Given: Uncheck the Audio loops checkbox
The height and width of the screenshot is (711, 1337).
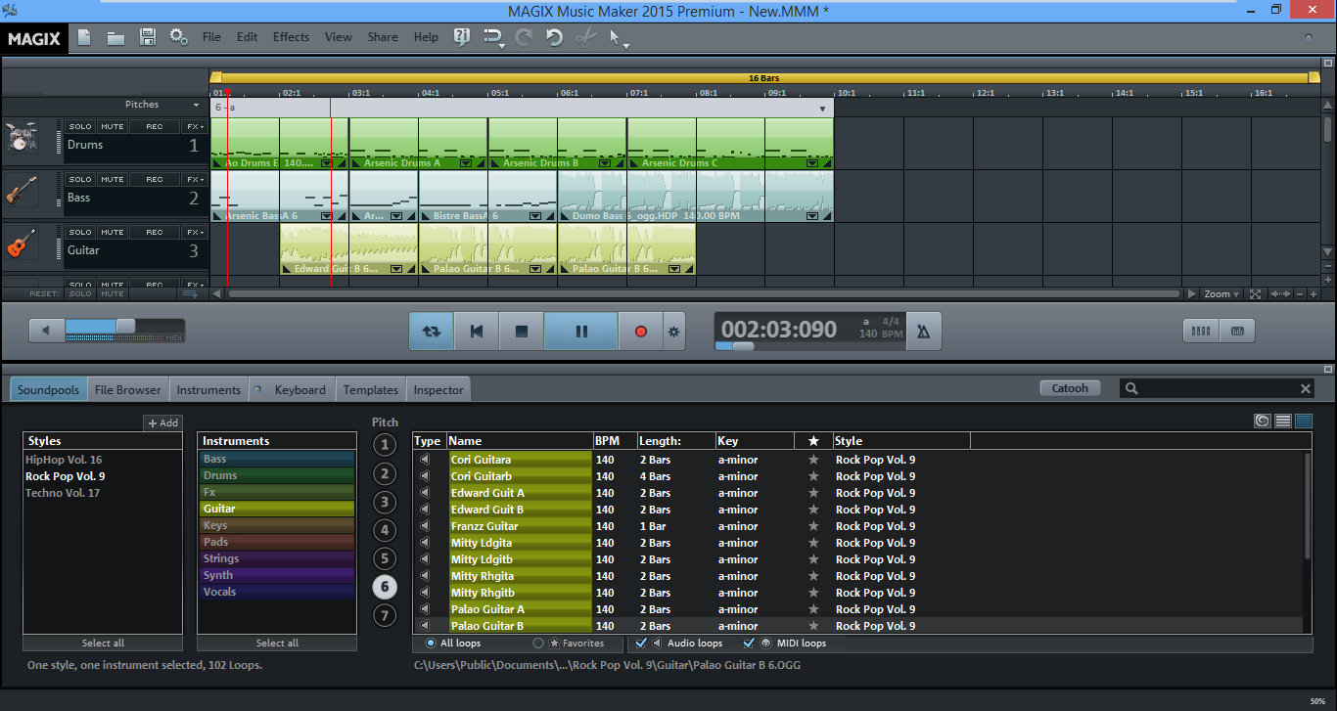Looking at the screenshot, I should tap(642, 644).
